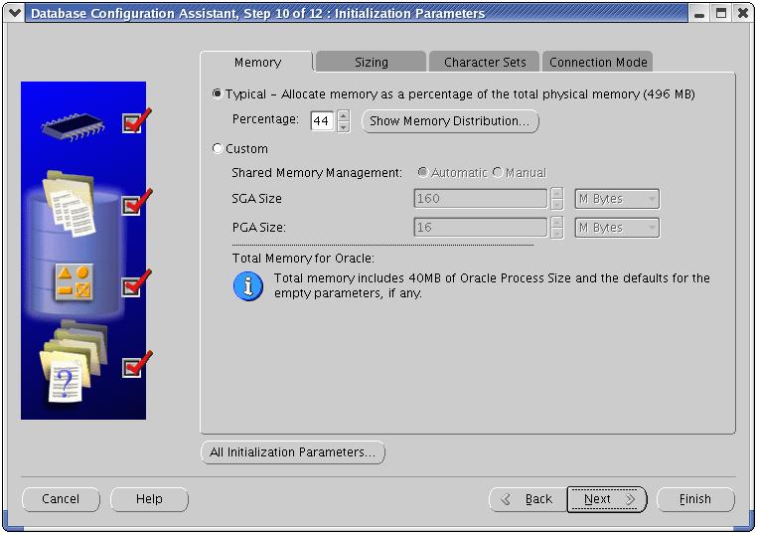Open the PGA Size units dropdown
The image size is (757, 535).
(617, 228)
